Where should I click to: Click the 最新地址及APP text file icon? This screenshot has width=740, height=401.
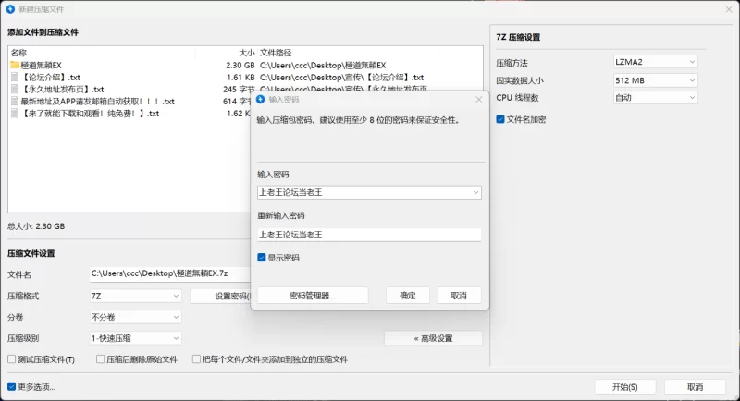[x=15, y=102]
